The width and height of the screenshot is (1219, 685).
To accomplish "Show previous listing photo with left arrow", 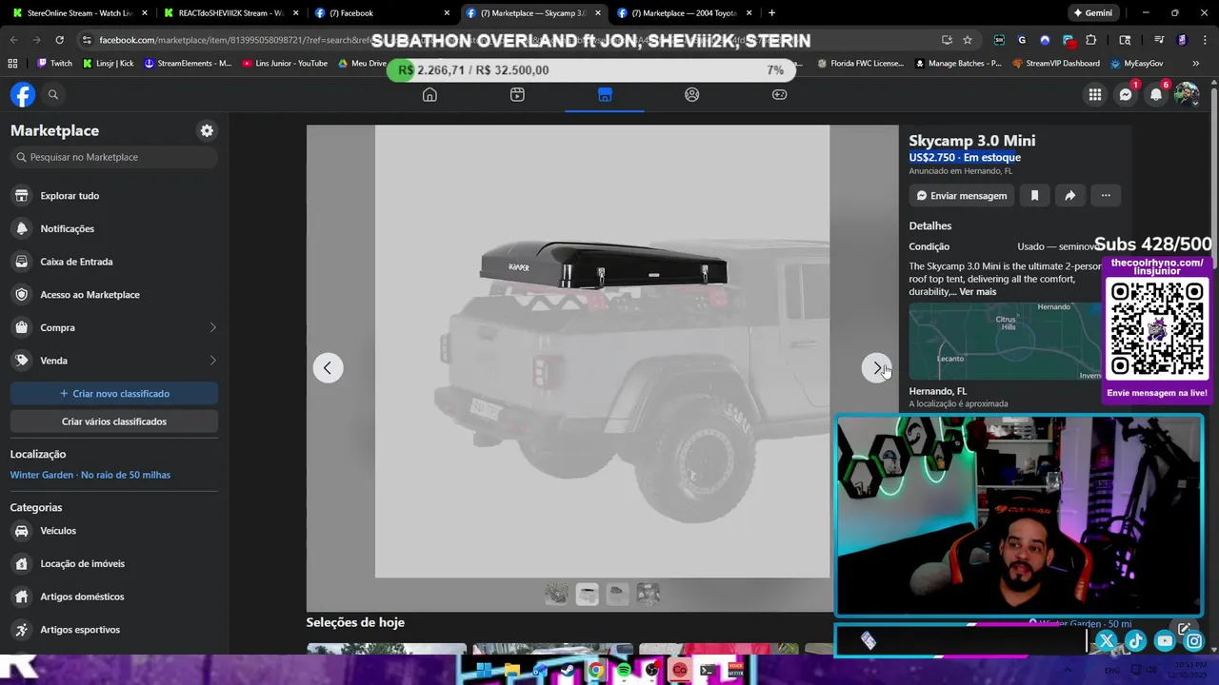I will [328, 367].
